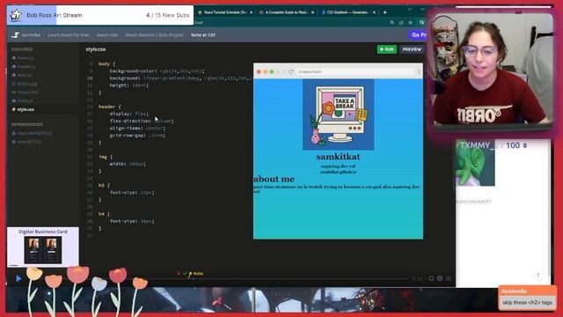Click the green RUN button
The image size is (563, 317).
point(387,49)
